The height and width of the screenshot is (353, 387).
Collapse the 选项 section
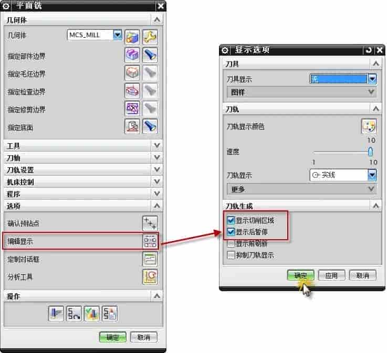click(x=156, y=206)
